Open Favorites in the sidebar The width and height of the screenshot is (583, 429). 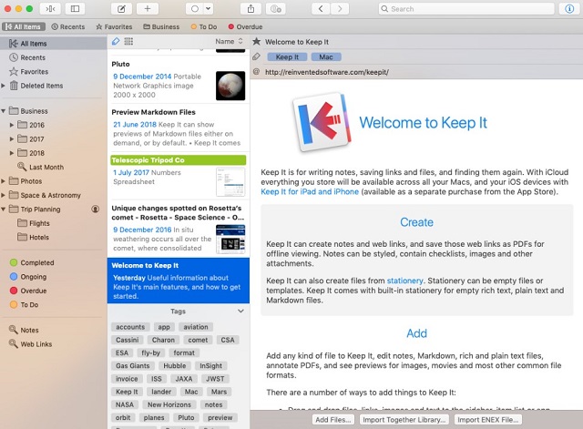click(x=35, y=72)
